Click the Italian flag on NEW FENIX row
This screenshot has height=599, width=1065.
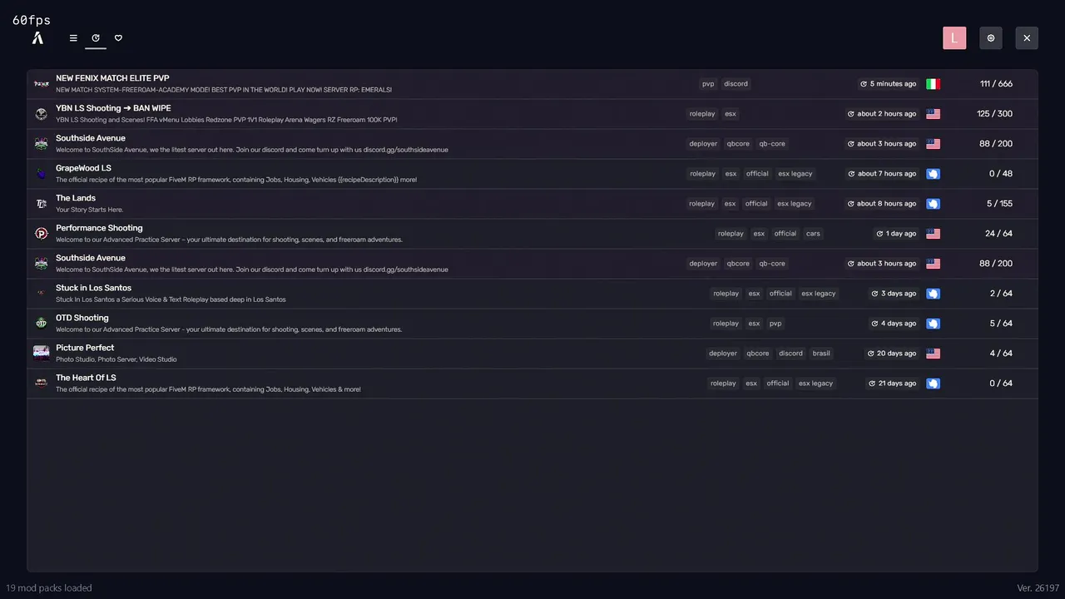click(x=933, y=84)
